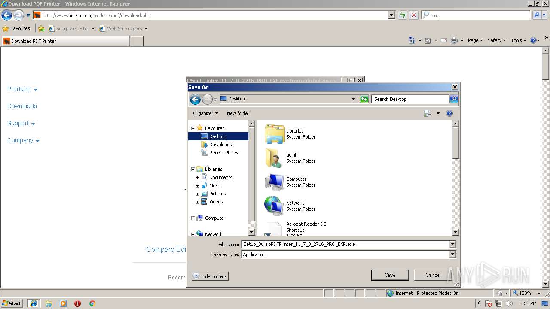550x309 pixels.
Task: Launch Windows Media Player from taskbar
Action: 63,303
